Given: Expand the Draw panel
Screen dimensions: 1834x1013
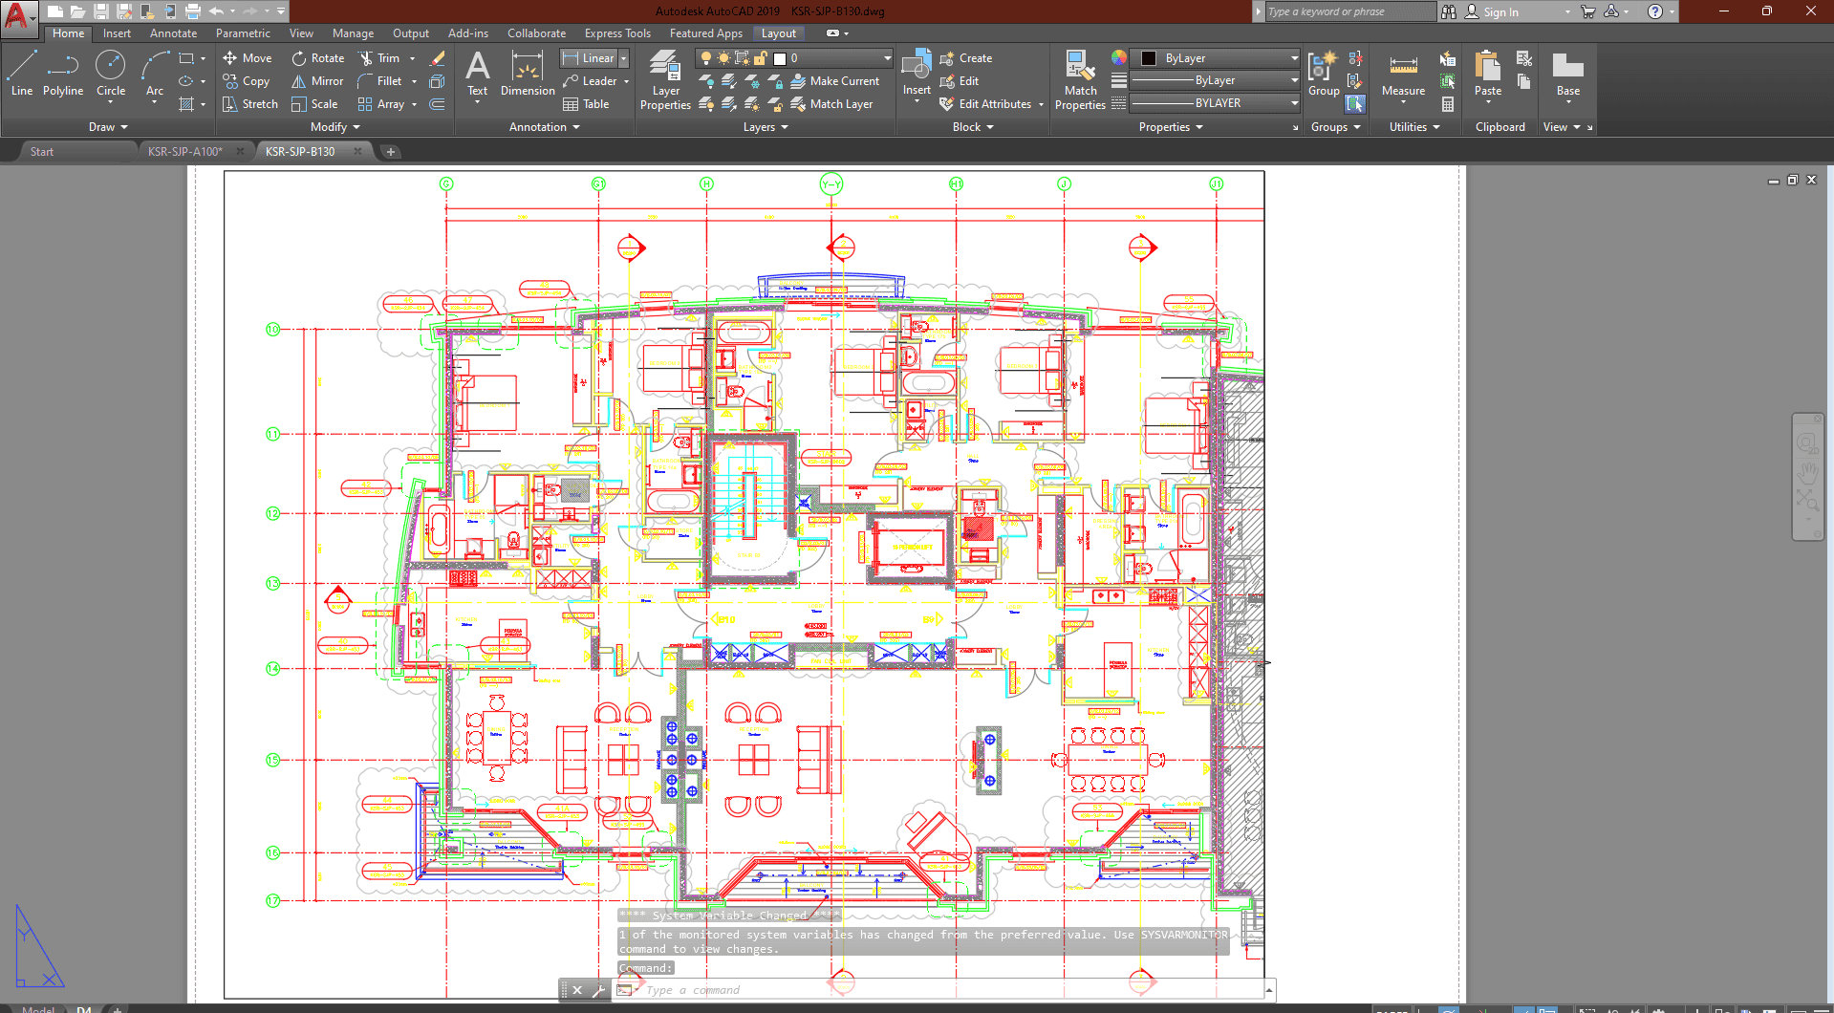Looking at the screenshot, I should point(108,127).
